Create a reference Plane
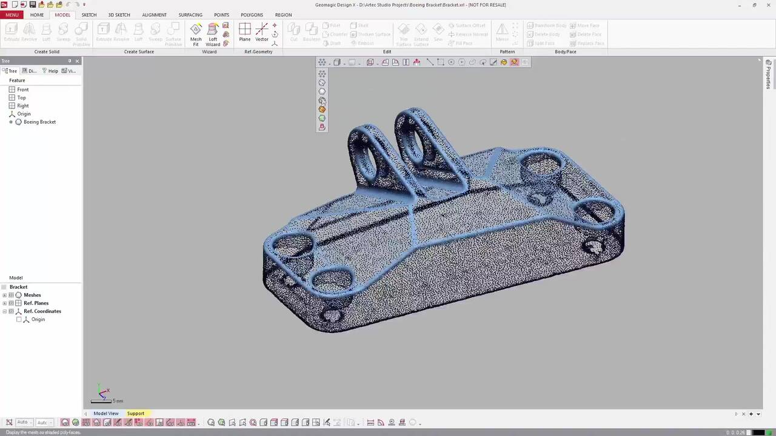The width and height of the screenshot is (776, 436). click(x=245, y=33)
